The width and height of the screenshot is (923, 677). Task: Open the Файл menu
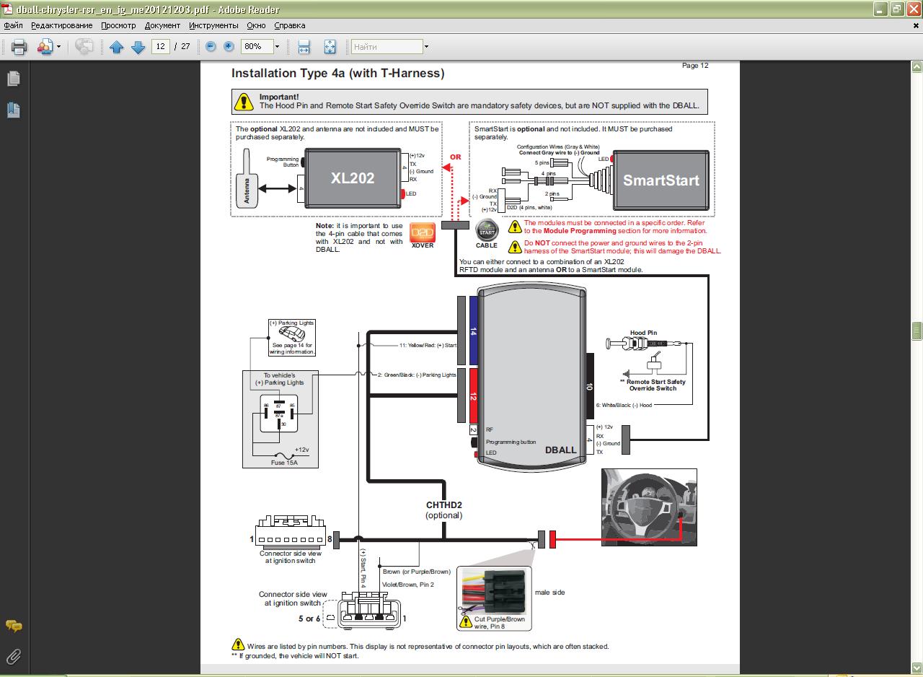pos(13,25)
